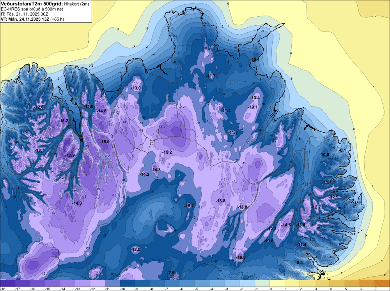Click the -7.1 temperature label

(74, 100)
